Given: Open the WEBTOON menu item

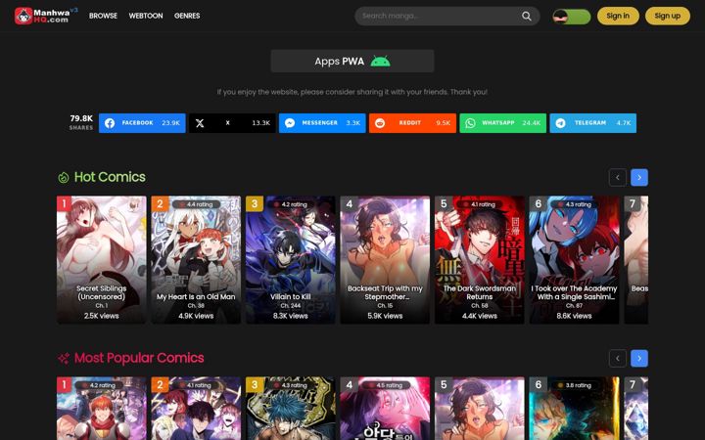Looking at the screenshot, I should coord(146,16).
